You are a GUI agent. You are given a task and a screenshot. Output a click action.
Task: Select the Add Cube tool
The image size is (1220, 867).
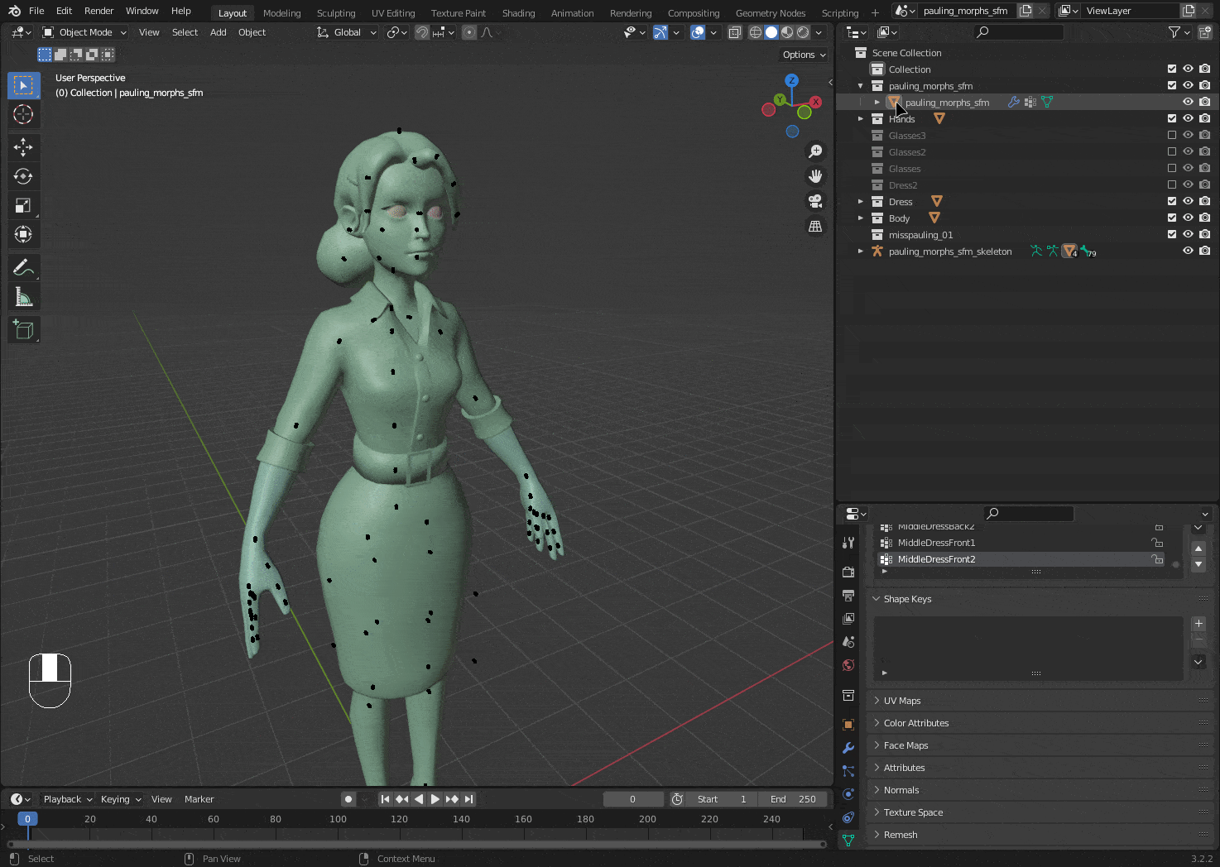23,330
